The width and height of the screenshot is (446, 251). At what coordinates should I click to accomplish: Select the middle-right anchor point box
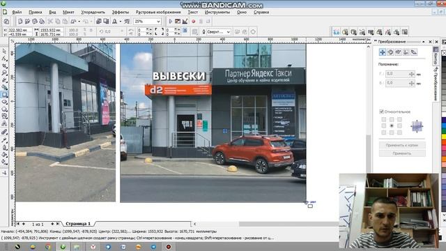(399, 125)
